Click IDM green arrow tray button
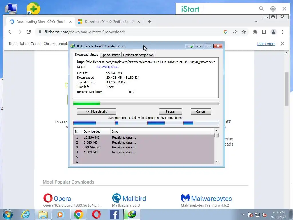This screenshot has height=220, width=293. pyautogui.click(x=190, y=46)
